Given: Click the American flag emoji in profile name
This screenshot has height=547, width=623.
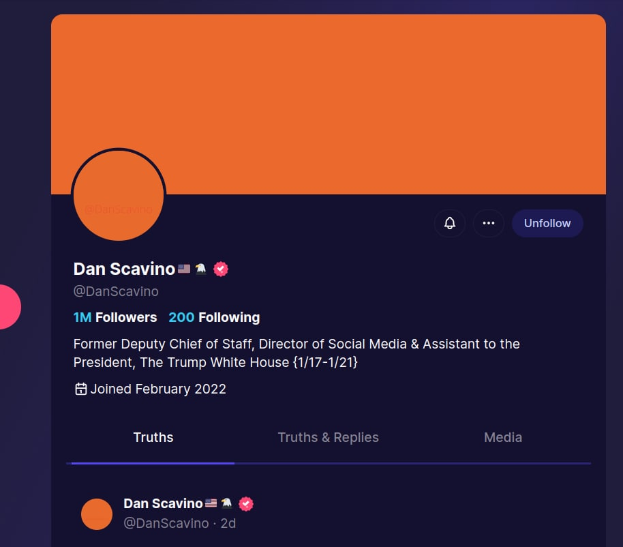Looking at the screenshot, I should coord(184,269).
